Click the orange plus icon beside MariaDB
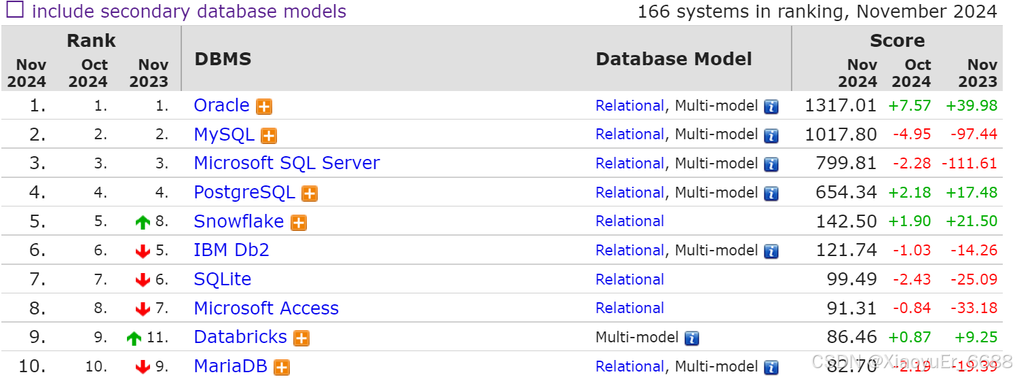Viewport: 1015px width, 379px height. [x=281, y=368]
